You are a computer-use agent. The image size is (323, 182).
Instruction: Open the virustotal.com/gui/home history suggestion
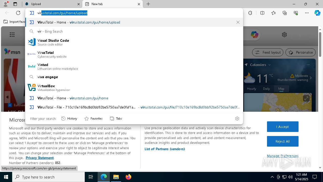pos(134,98)
